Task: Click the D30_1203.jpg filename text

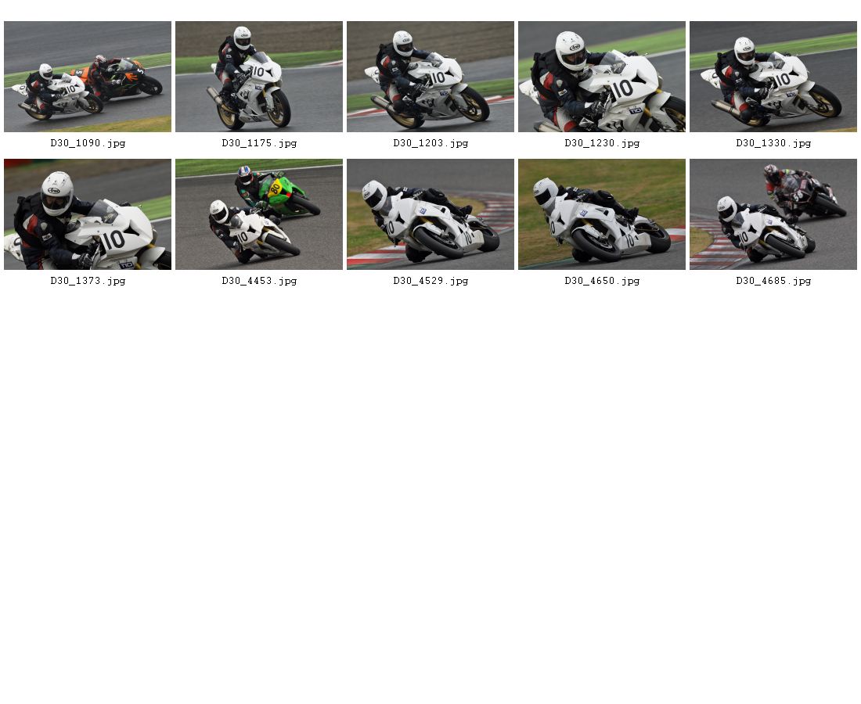Action: [x=430, y=143]
